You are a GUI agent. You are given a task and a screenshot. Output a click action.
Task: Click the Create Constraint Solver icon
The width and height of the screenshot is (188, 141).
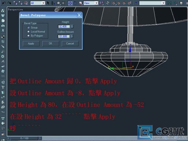(x=3, y=82)
